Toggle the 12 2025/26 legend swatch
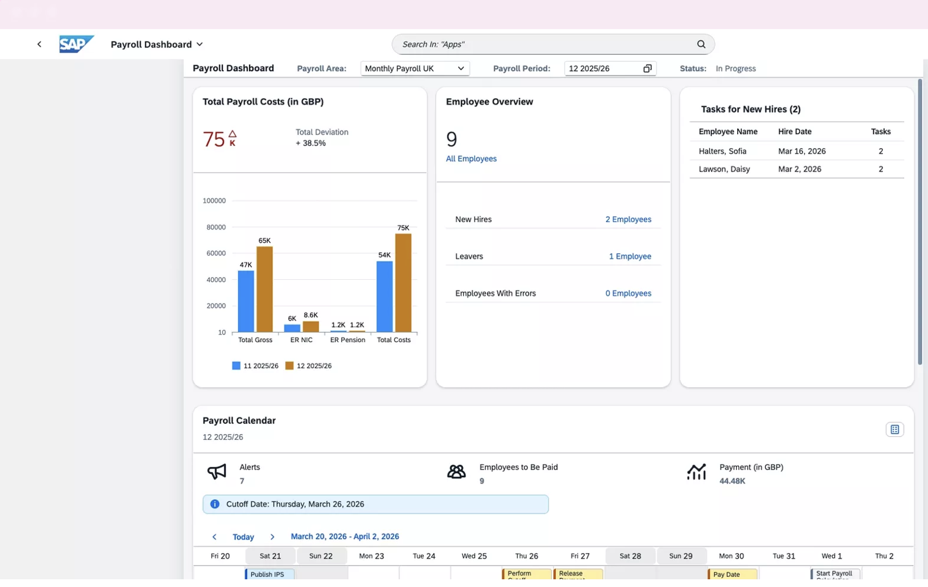The image size is (928, 587). click(289, 366)
